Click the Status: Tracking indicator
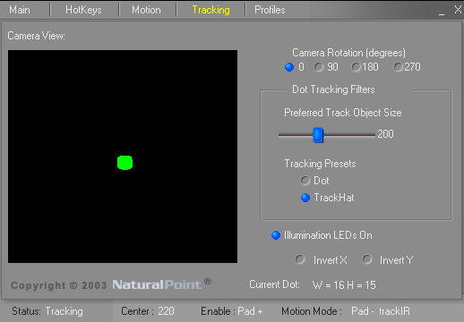Screen dimensions: 464x322 [47, 311]
